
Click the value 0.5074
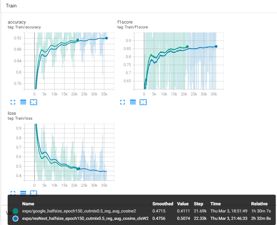183,219
